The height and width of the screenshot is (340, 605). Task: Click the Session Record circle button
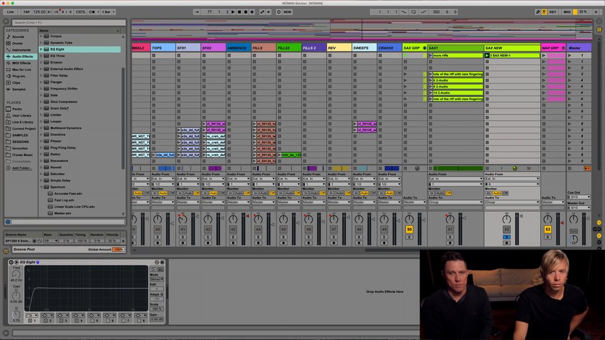279,12
